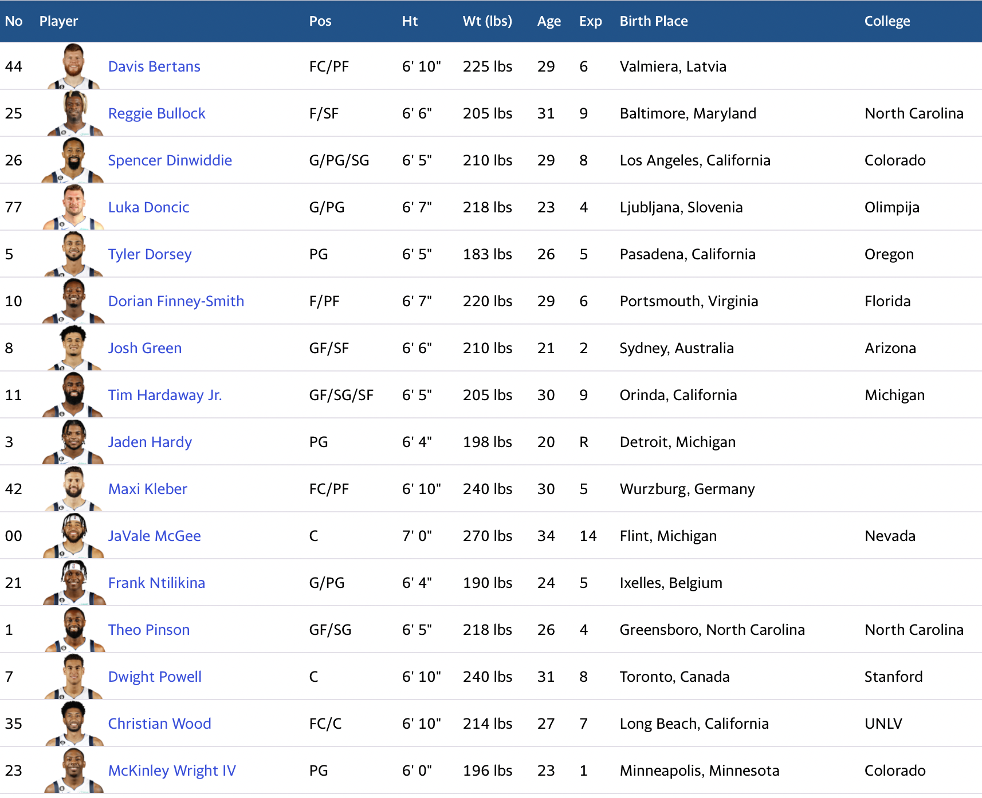The width and height of the screenshot is (982, 798).
Task: Select the 'Minneapolis, Minnesota' cell
Action: tap(700, 771)
